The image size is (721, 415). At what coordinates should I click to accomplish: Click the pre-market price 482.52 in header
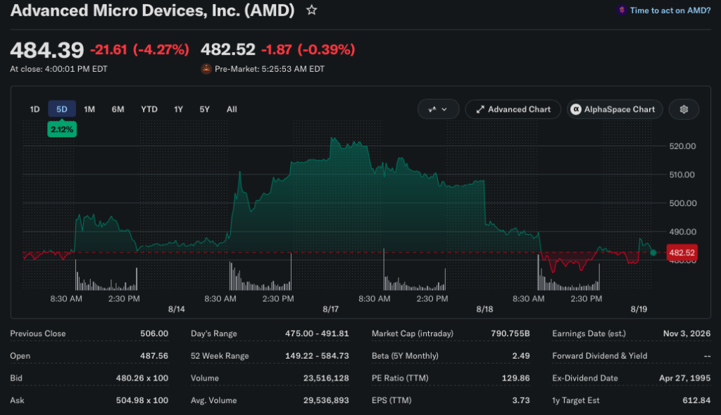(x=227, y=49)
